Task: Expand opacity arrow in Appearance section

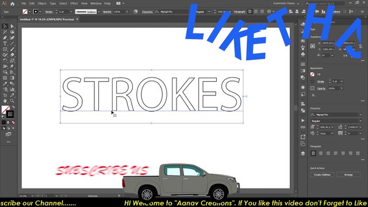Action: pyautogui.click(x=342, y=88)
